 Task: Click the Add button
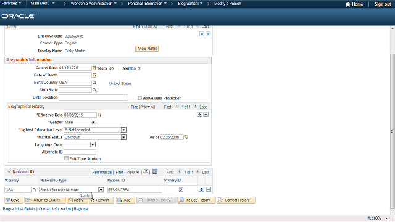pyautogui.click(x=125, y=200)
